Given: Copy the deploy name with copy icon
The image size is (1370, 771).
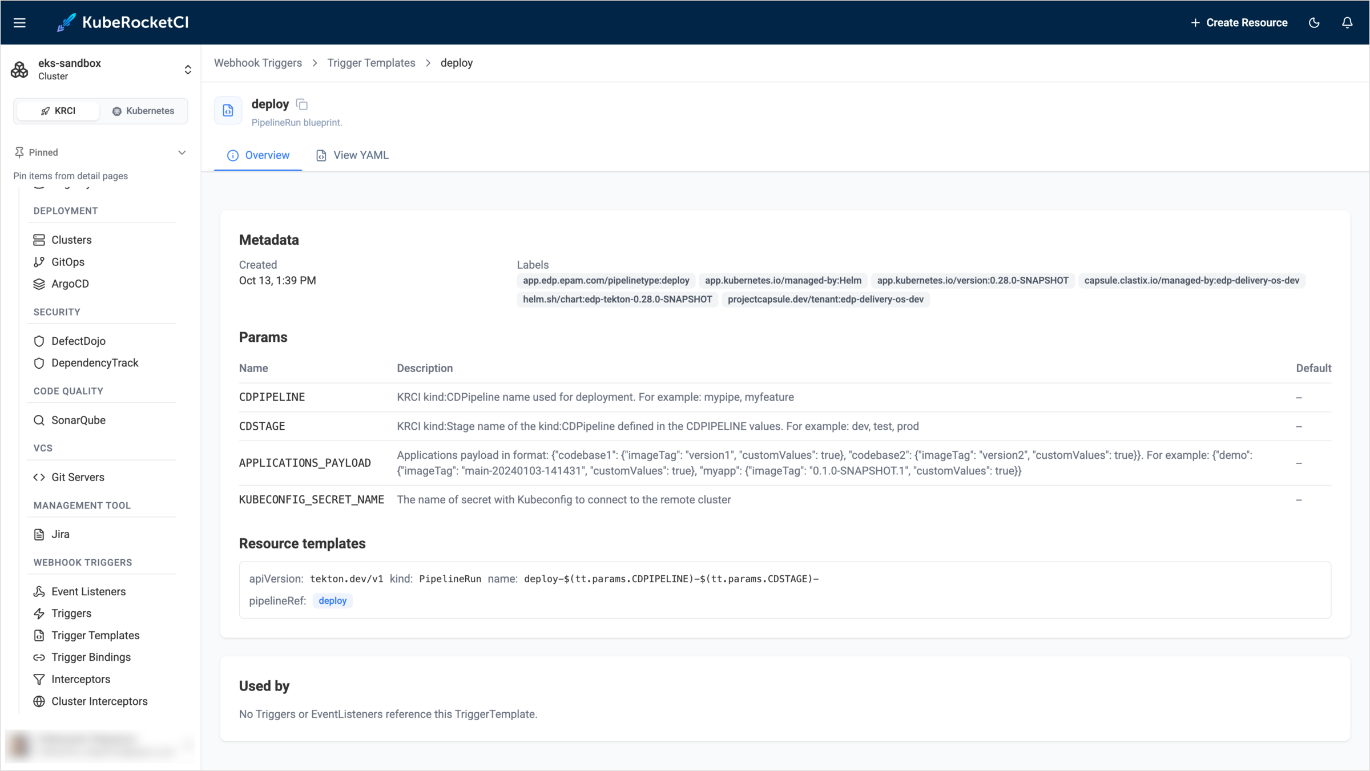Looking at the screenshot, I should pos(302,104).
